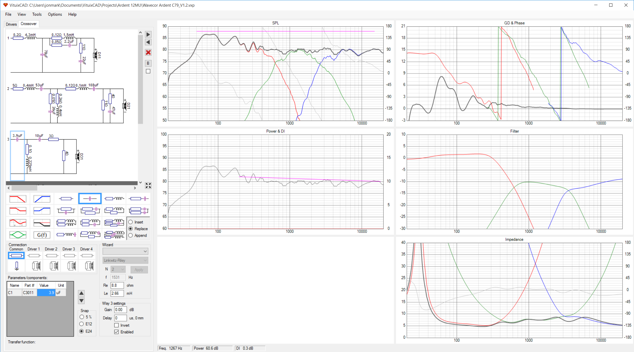
Task: Click the schematic vertical scrollbar thumb
Action: pos(141,79)
